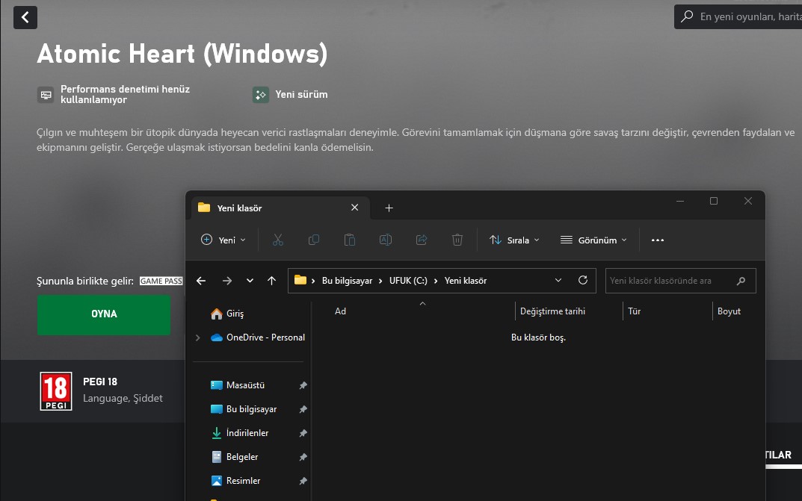Minimize the File Explorer window
Image resolution: width=802 pixels, height=501 pixels.
679,201
